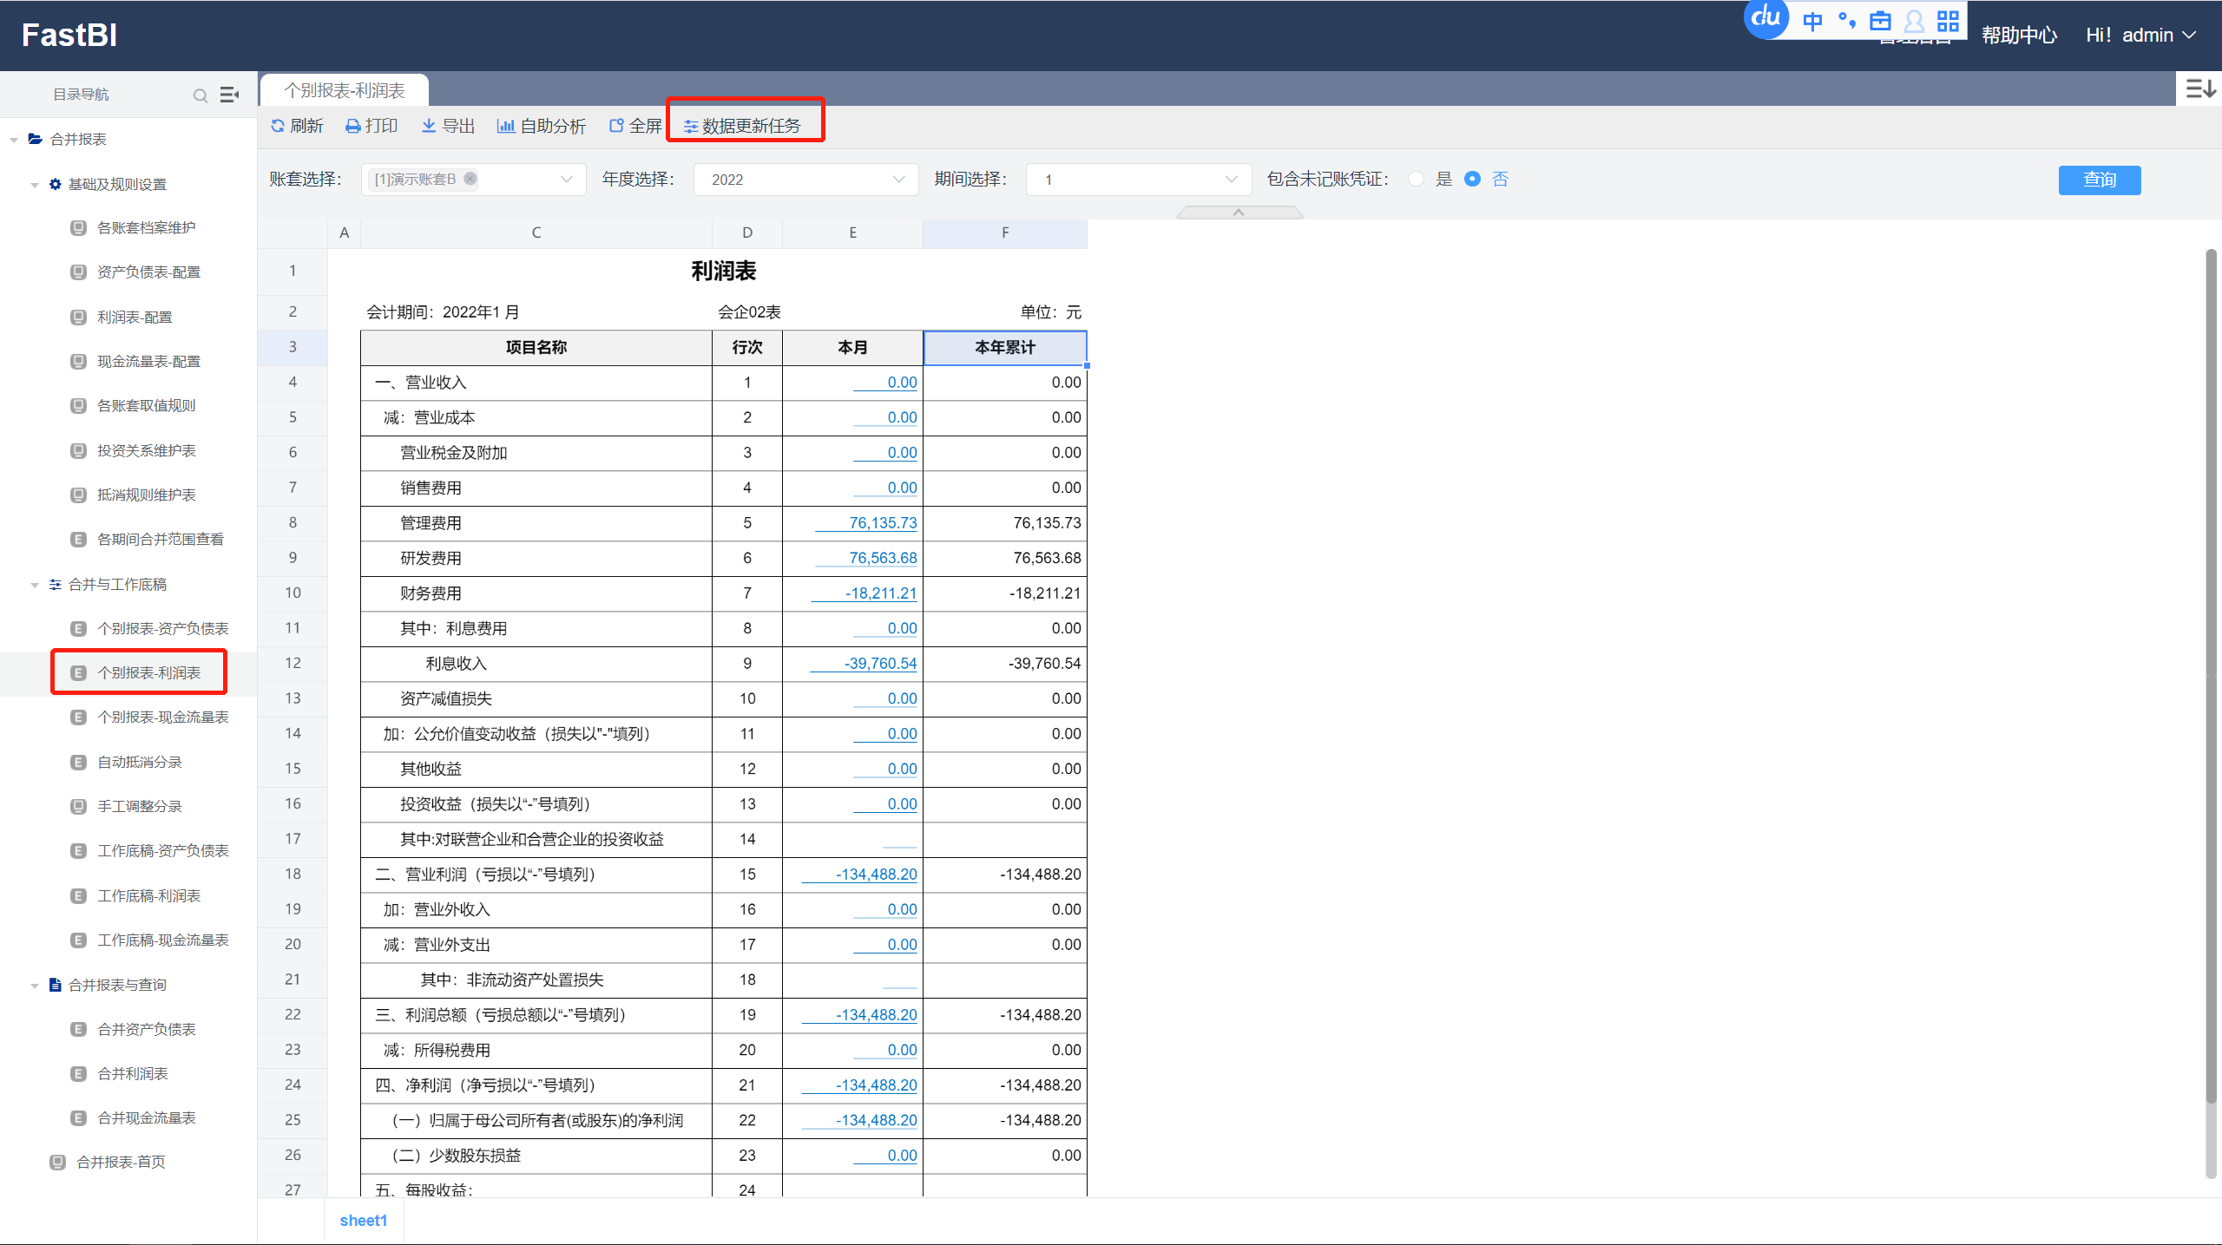
Task: Remove the 演示账套B tag with its x icon
Action: 470,179
